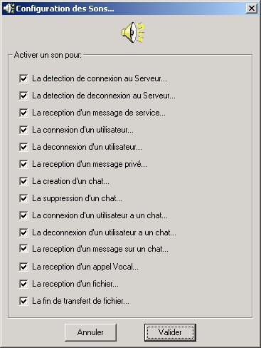
Task: Uncheck La connexion d'un utilisateur option
Action: pyautogui.click(x=23, y=130)
